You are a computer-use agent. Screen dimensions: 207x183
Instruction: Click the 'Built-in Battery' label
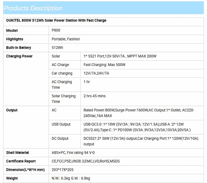[x=19, y=48]
